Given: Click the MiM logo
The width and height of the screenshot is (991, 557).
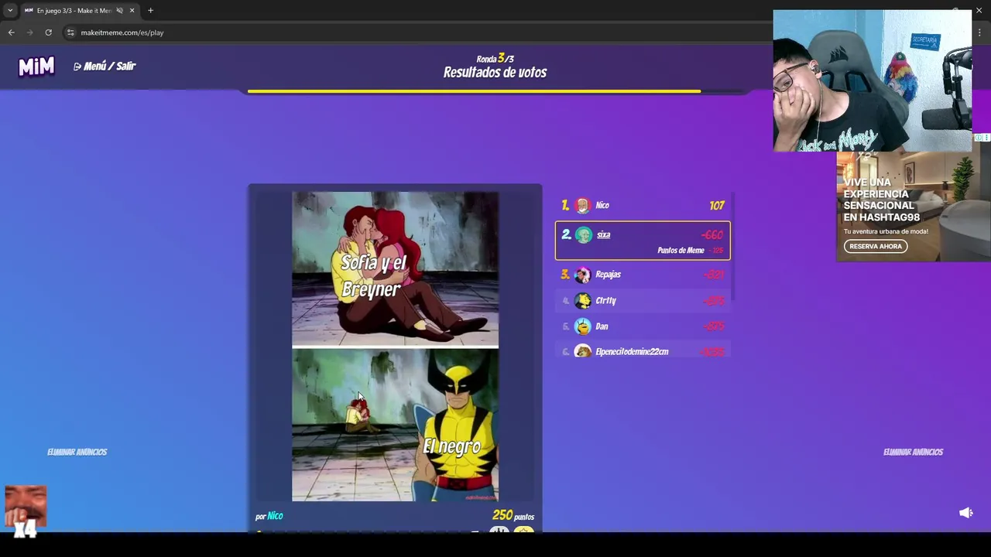Looking at the screenshot, I should click(36, 67).
